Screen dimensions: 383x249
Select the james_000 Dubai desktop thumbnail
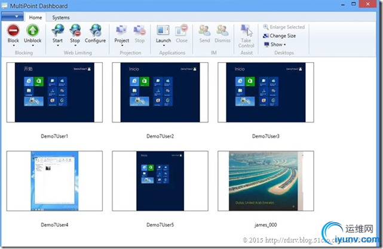266,181
